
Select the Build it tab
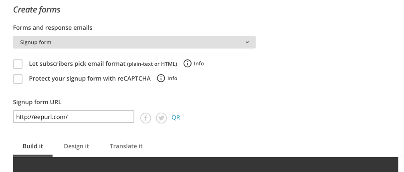(x=33, y=146)
